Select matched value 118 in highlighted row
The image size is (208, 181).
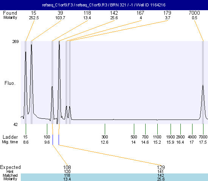(x=67, y=175)
